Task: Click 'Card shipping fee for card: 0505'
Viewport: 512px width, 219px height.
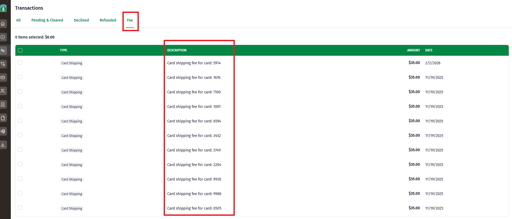Action: [194, 208]
